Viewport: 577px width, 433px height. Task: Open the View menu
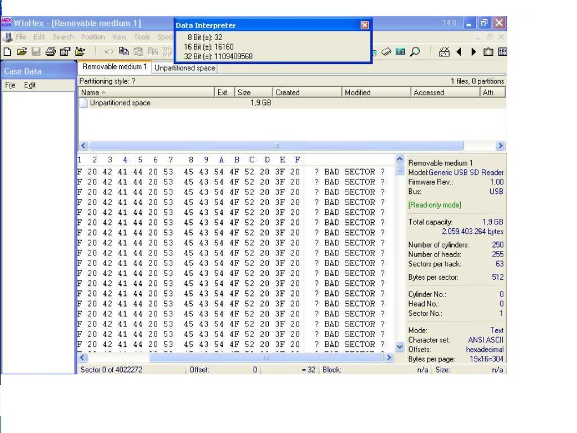(119, 37)
